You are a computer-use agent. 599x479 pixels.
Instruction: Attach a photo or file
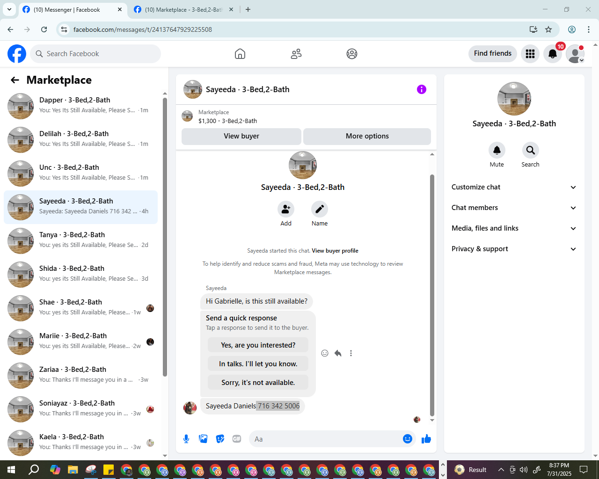(x=203, y=439)
